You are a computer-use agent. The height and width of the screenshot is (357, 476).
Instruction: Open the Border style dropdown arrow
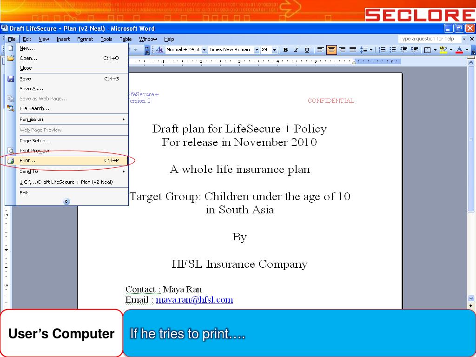435,50
